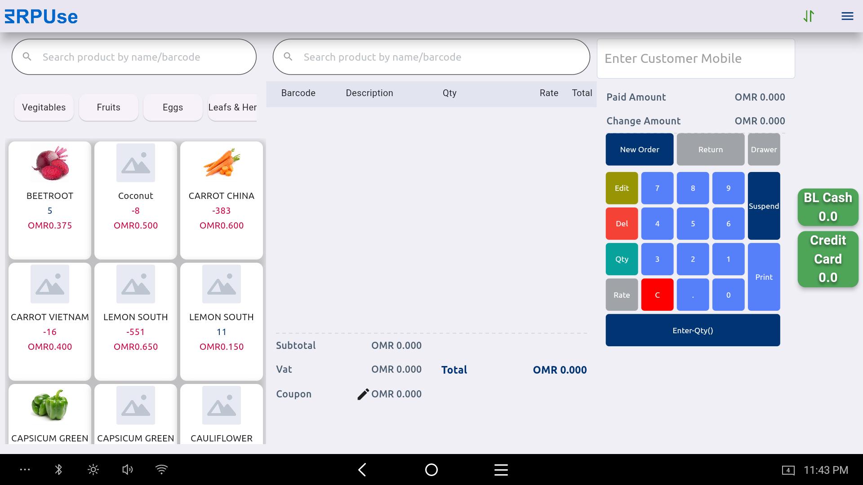Click the Print button
This screenshot has height=485, width=863.
764,277
